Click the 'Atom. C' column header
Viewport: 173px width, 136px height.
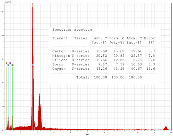(134, 38)
